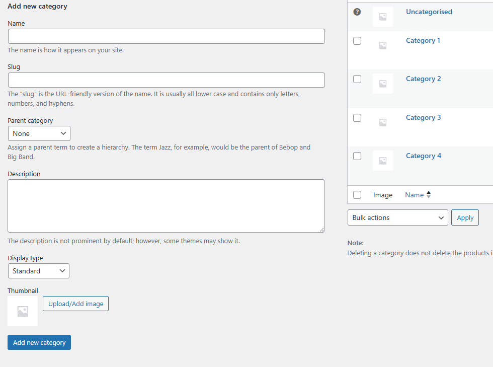Open the Uncategorised category placeholder image
Image resolution: width=493 pixels, height=367 pixels.
click(x=383, y=17)
